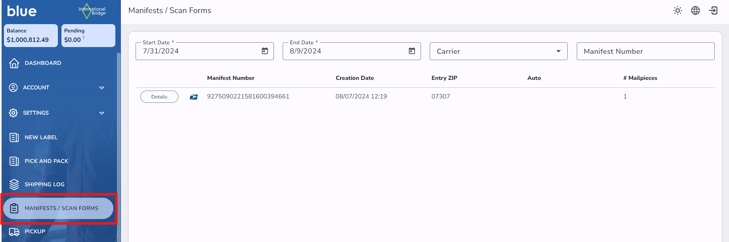Click the Balance card showing $1,000,812.49

pos(31,36)
